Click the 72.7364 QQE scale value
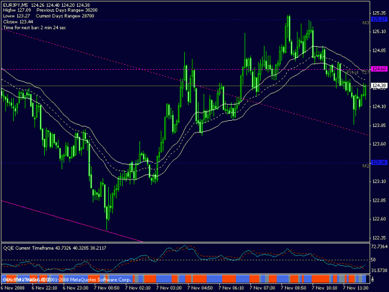This screenshot has height=292, width=389. (379, 247)
